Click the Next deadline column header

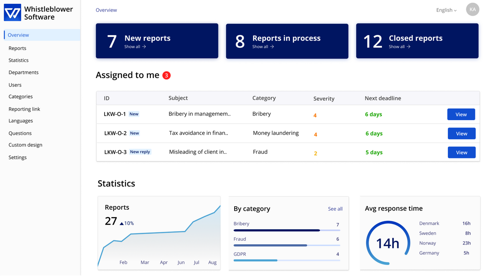pyautogui.click(x=383, y=98)
